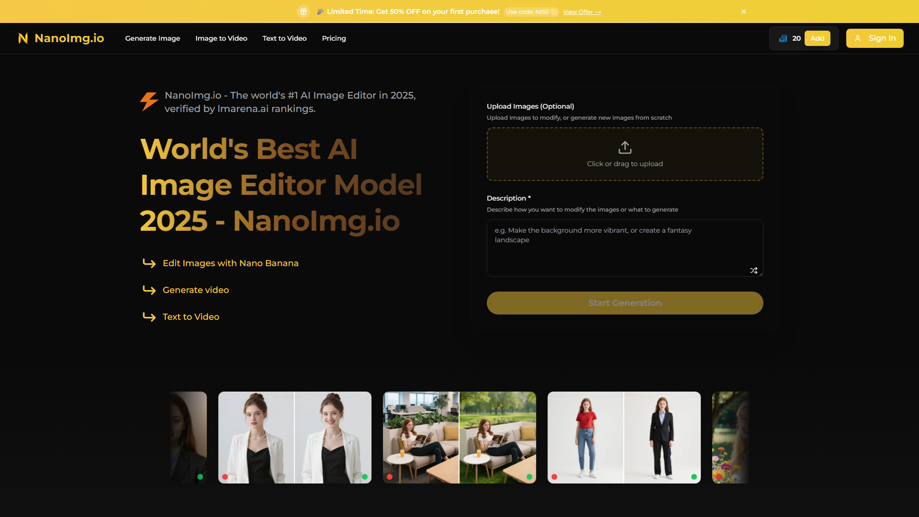Click arrow icon beside Text to Video link
Image resolution: width=919 pixels, height=517 pixels.
(149, 317)
